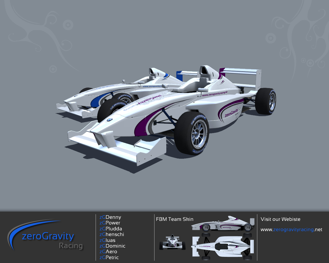Open the side-view car skin thumbnail
This screenshot has width=329, height=263.
pos(223,224)
